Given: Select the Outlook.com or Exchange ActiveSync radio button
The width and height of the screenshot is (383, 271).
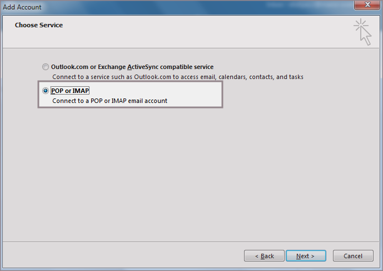Looking at the screenshot, I should tap(46, 67).
